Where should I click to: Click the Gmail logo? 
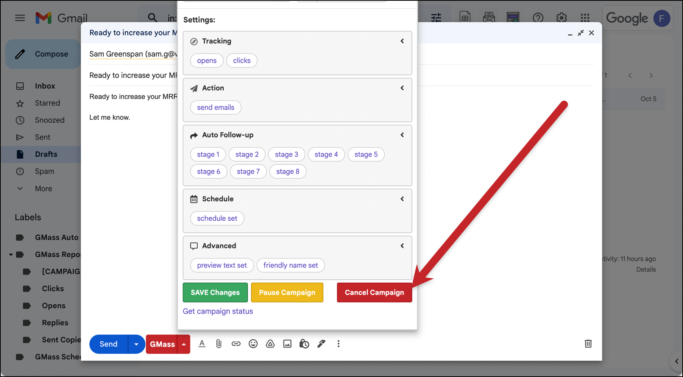tap(61, 18)
